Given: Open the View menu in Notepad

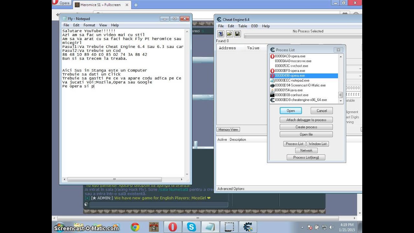Looking at the screenshot, I should (103, 25).
